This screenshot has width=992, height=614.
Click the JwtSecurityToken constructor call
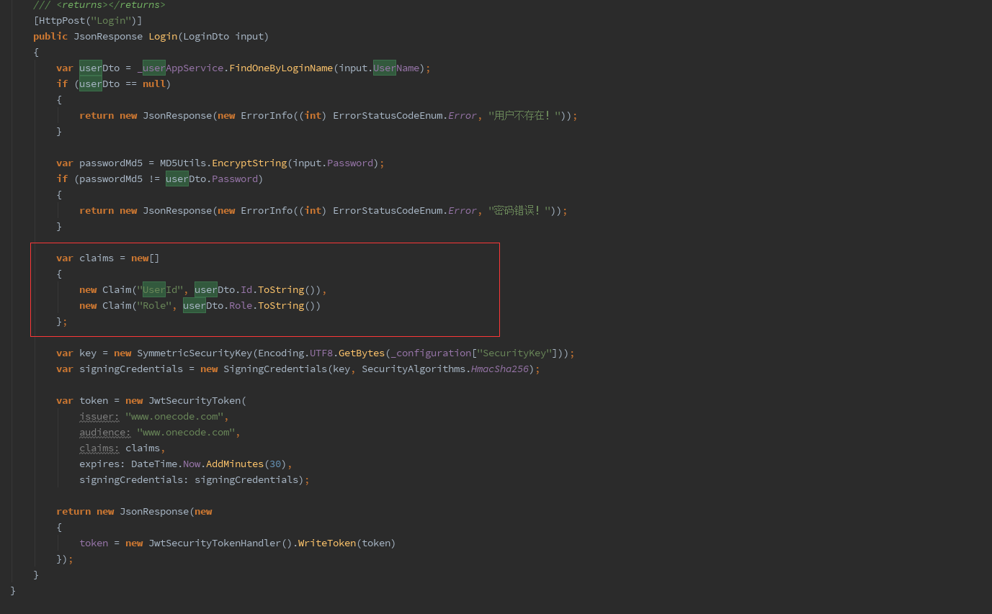195,400
